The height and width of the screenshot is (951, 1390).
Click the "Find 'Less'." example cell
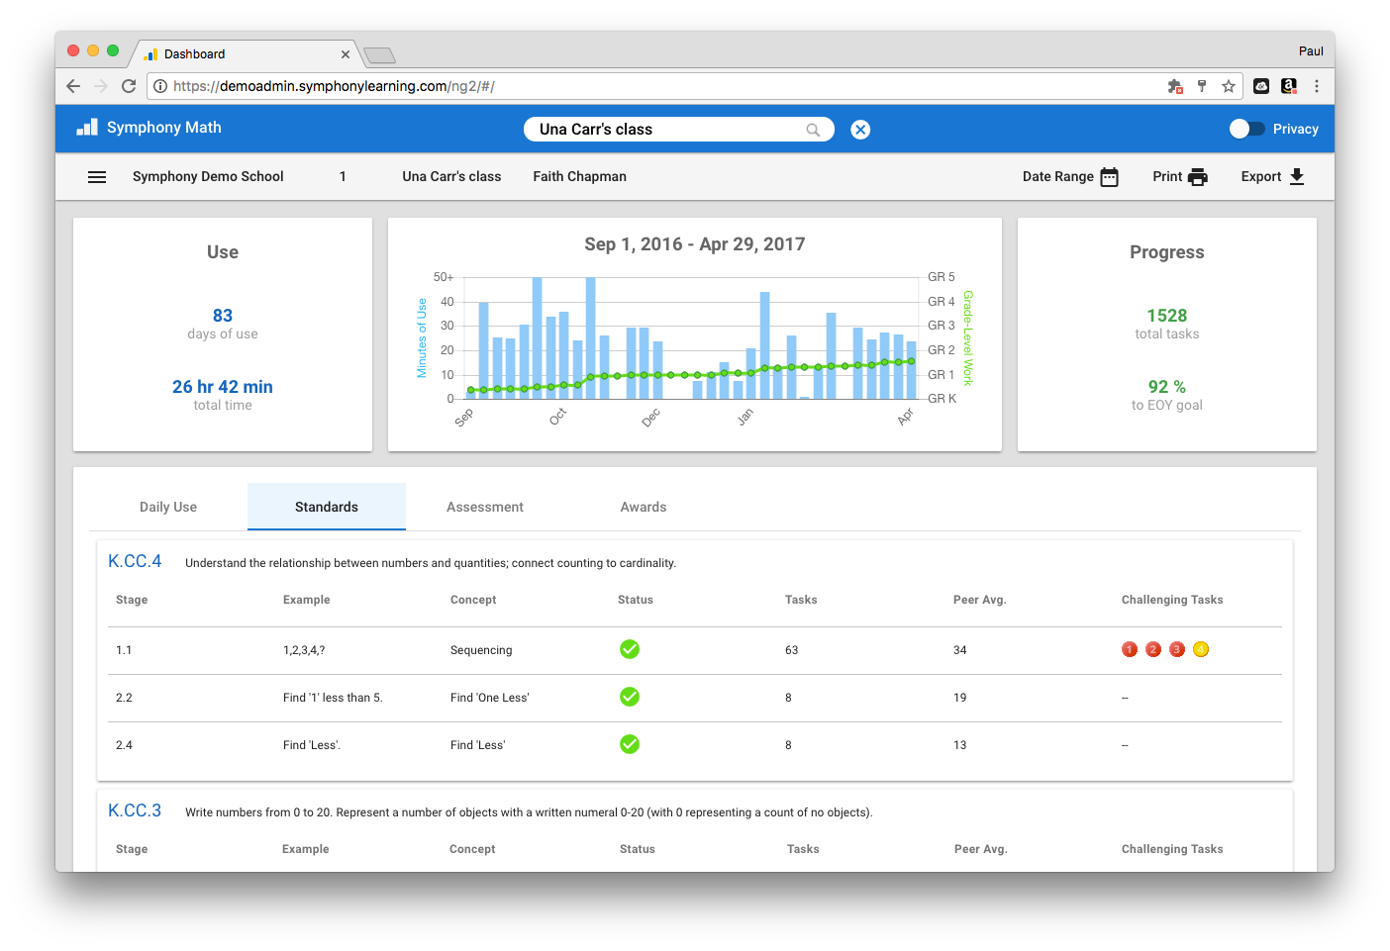312,745
